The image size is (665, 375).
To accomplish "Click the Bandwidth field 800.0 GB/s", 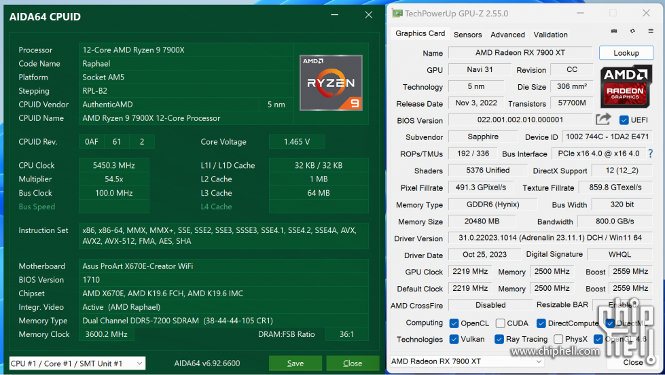I will [615, 221].
